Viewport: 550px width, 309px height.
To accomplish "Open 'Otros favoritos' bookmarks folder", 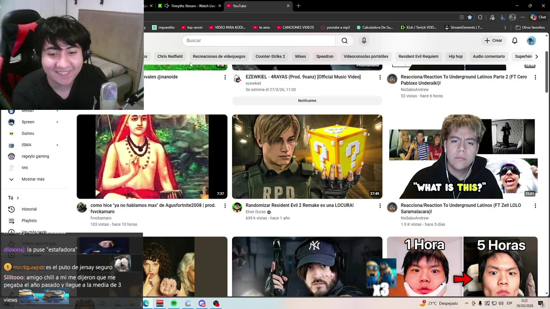I will 530,27.
